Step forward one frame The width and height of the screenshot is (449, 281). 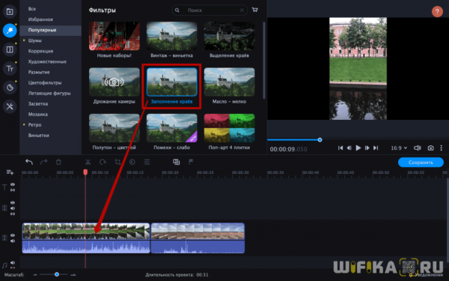click(x=367, y=148)
